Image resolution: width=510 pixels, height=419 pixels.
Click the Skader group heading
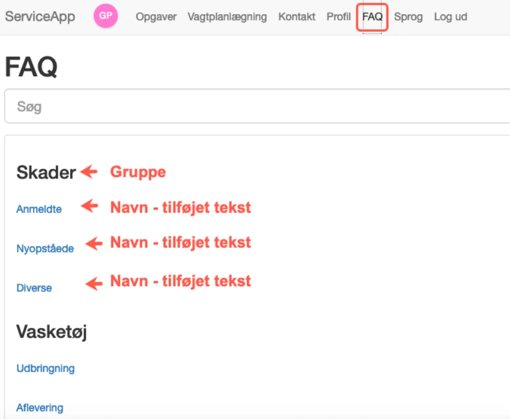point(46,172)
